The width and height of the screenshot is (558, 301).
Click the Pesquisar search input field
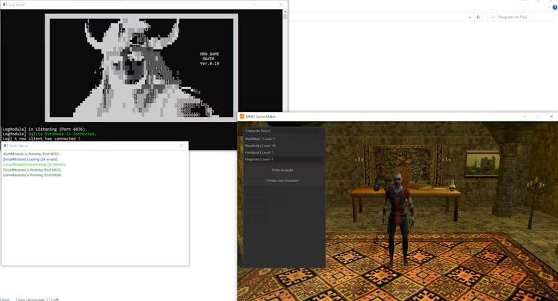(523, 17)
